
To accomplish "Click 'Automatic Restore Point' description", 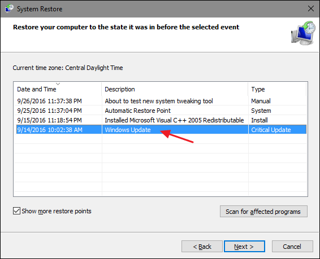I will [137, 111].
